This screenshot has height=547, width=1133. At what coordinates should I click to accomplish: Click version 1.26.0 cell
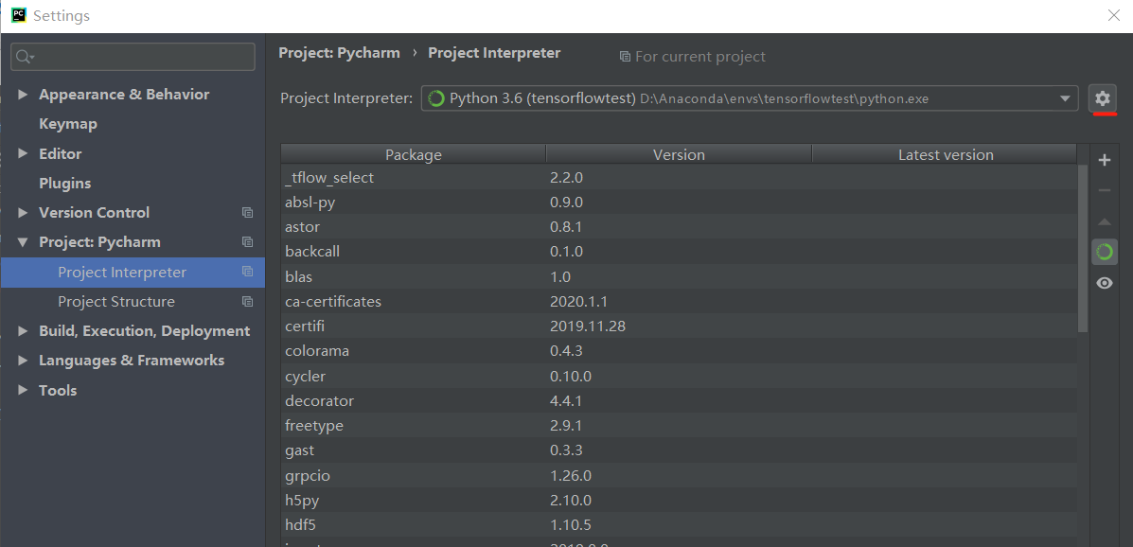tap(571, 475)
